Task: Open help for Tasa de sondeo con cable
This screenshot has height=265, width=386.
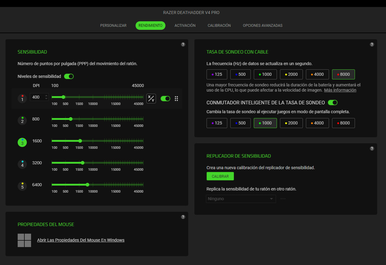Action: (x=372, y=44)
